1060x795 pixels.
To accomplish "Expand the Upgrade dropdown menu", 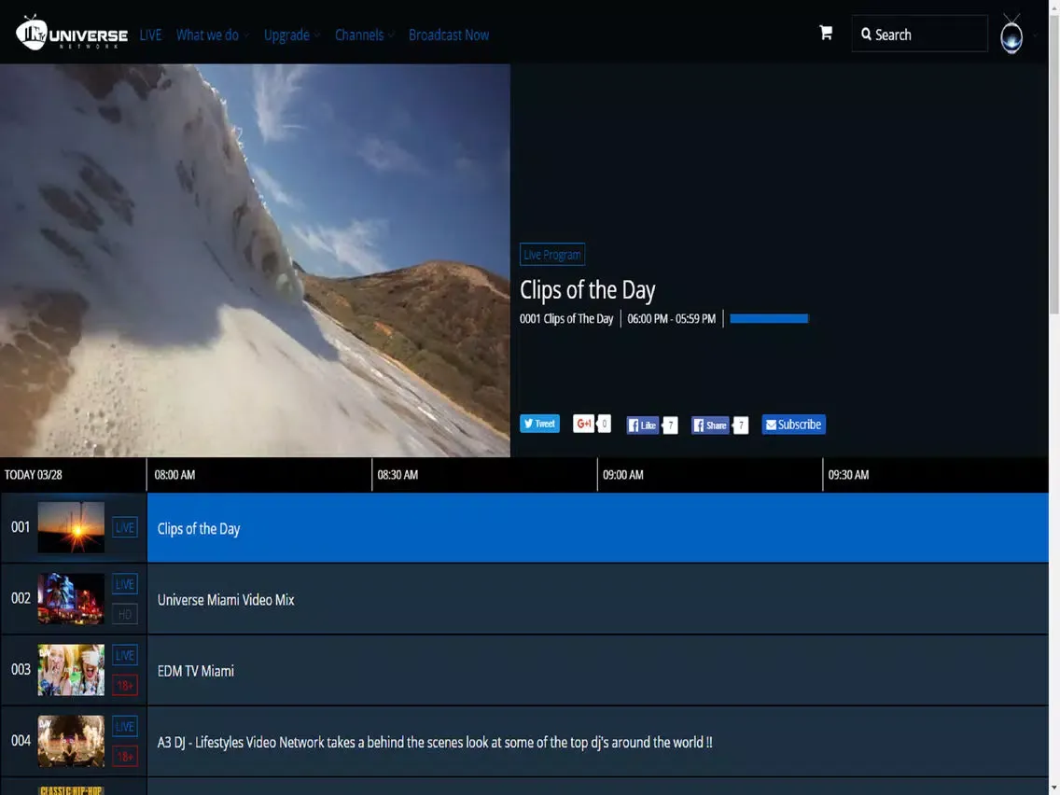I will (x=291, y=35).
